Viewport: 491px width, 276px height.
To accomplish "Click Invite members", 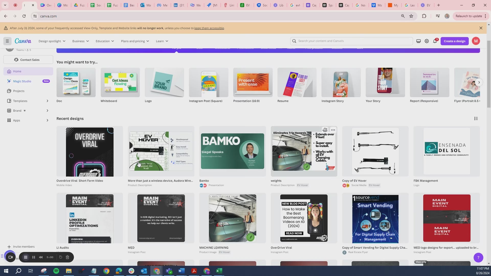I will click(21, 247).
